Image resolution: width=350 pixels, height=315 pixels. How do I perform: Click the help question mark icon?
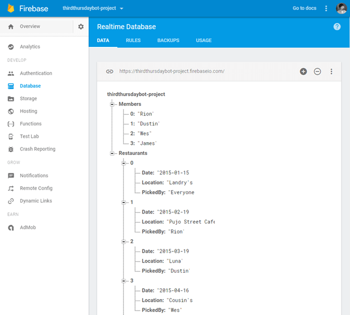(337, 27)
